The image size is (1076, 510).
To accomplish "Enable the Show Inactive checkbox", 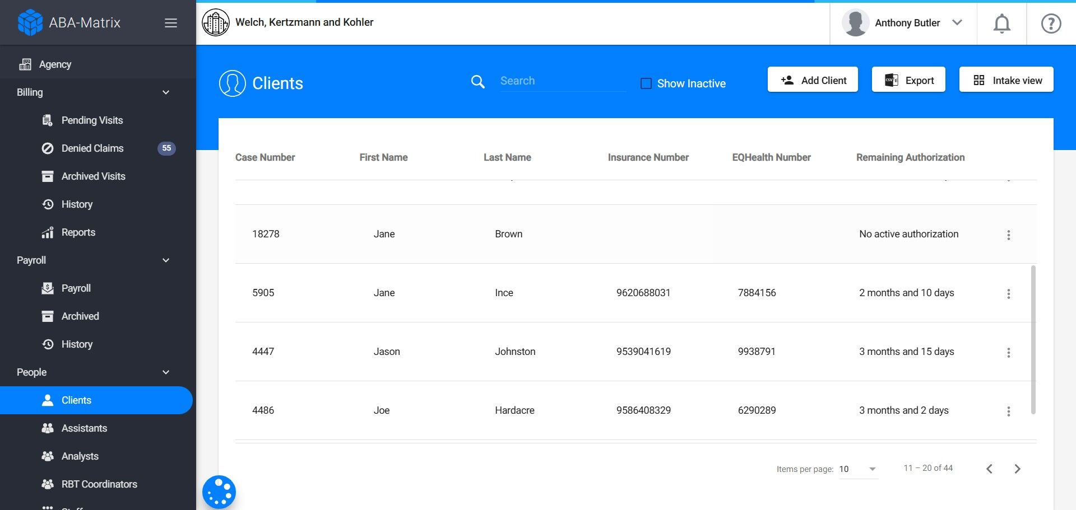I will point(646,83).
